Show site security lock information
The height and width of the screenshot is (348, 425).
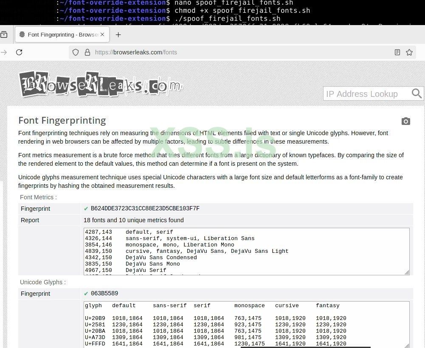87,52
